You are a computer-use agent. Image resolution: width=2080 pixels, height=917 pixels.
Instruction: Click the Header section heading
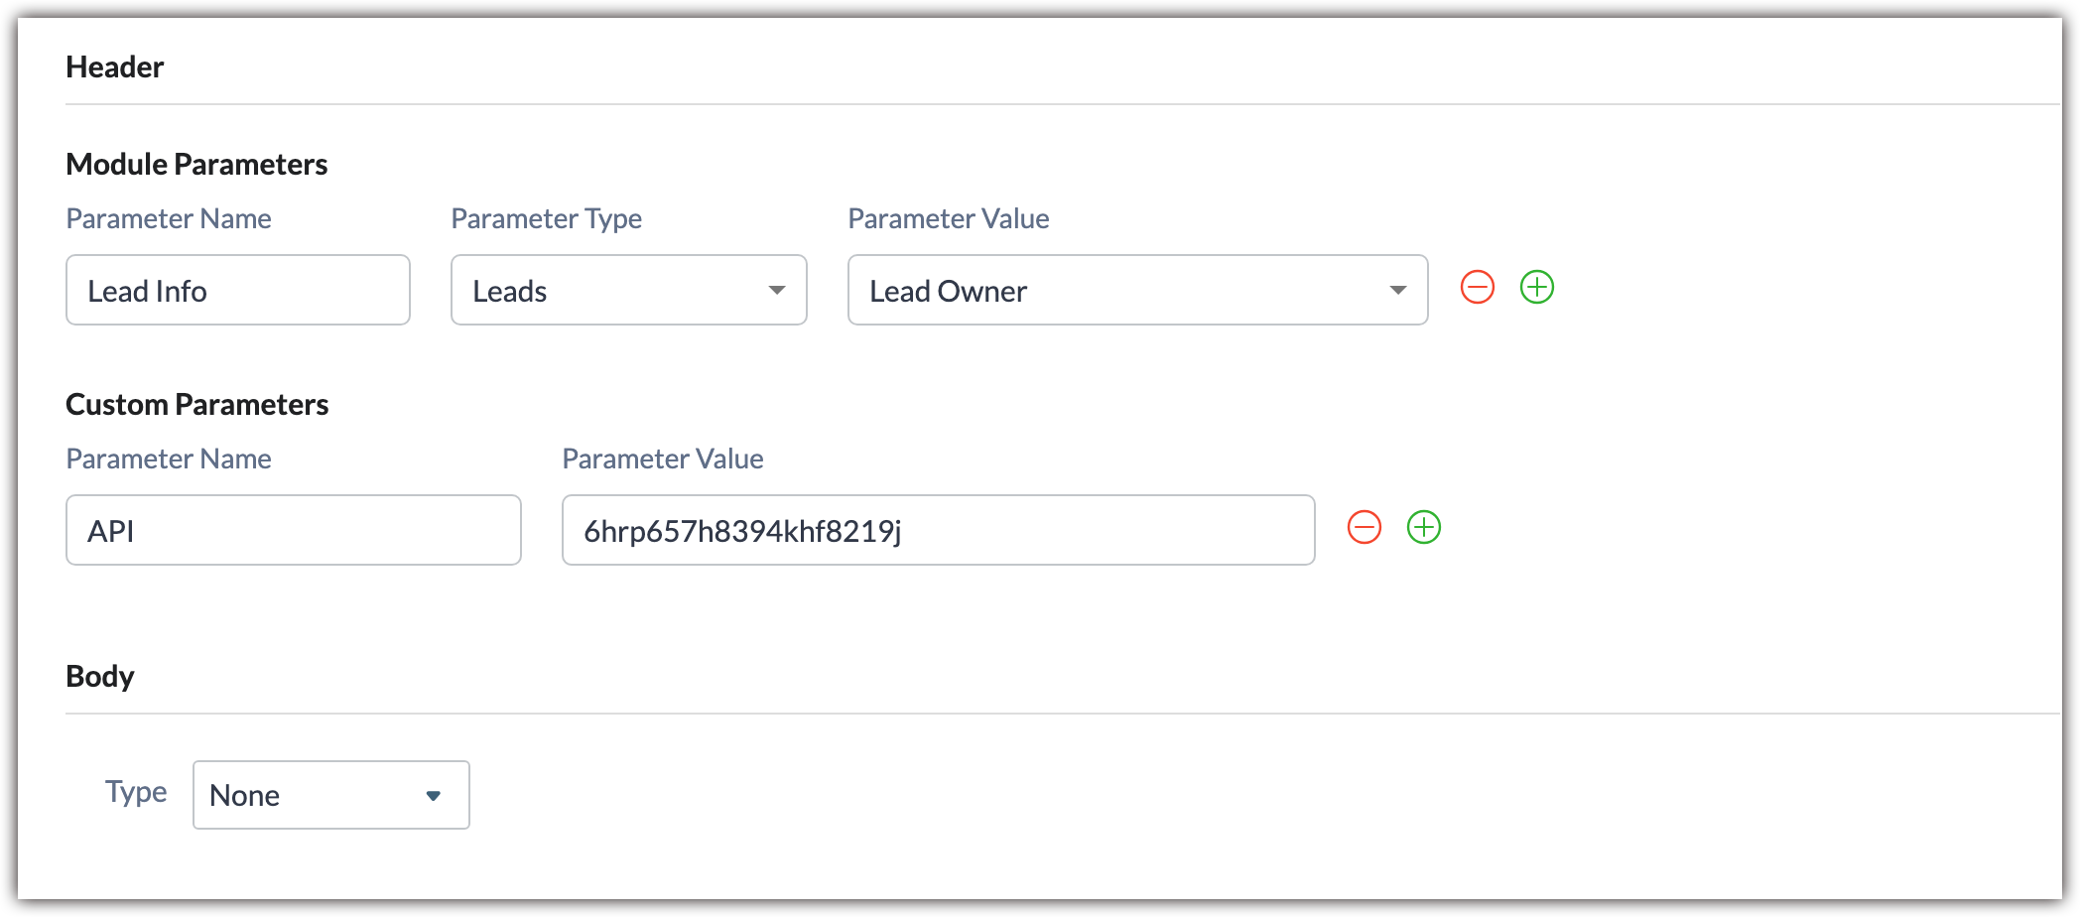[115, 67]
